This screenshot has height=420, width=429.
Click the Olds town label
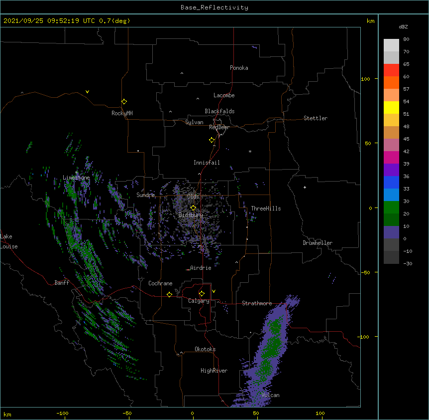click(x=193, y=197)
